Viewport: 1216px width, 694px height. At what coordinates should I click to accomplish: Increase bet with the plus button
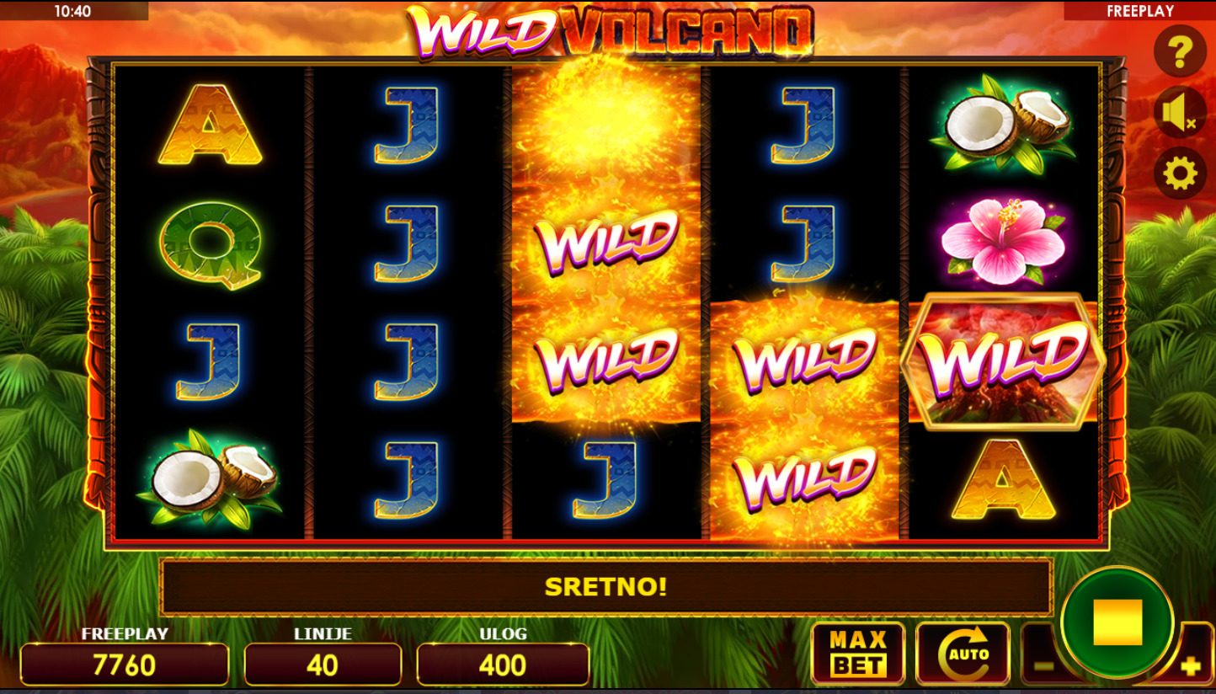(1190, 666)
